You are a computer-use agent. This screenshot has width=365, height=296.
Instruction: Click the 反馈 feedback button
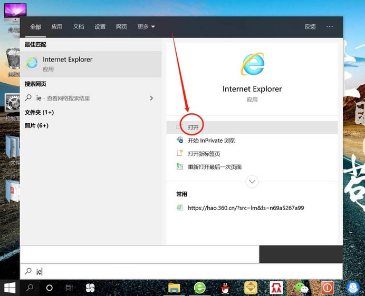coord(310,27)
